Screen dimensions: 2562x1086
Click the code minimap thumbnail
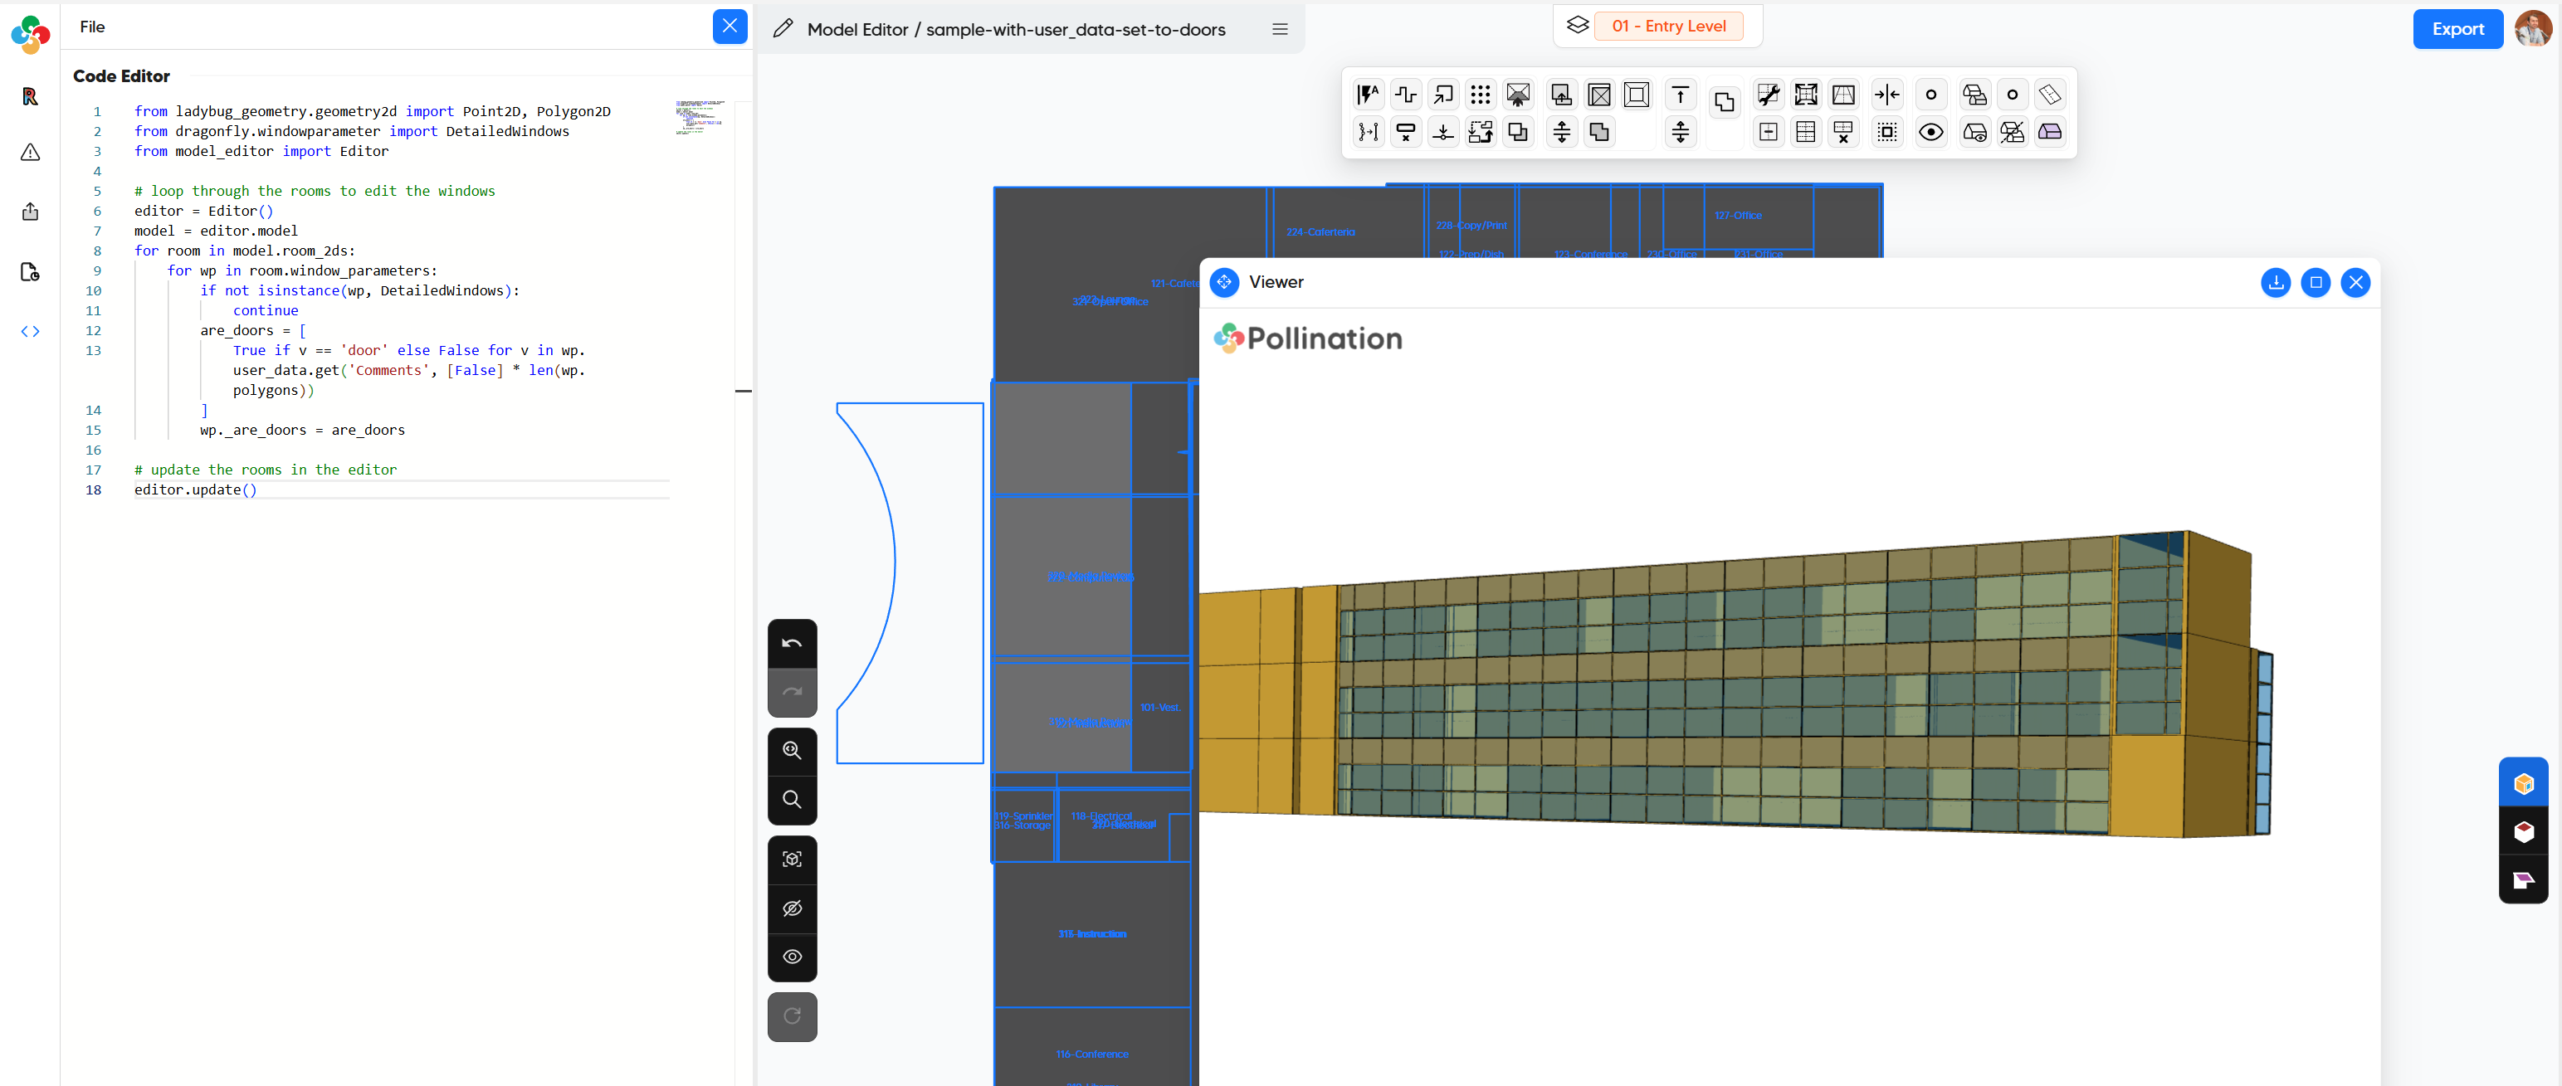click(x=700, y=117)
